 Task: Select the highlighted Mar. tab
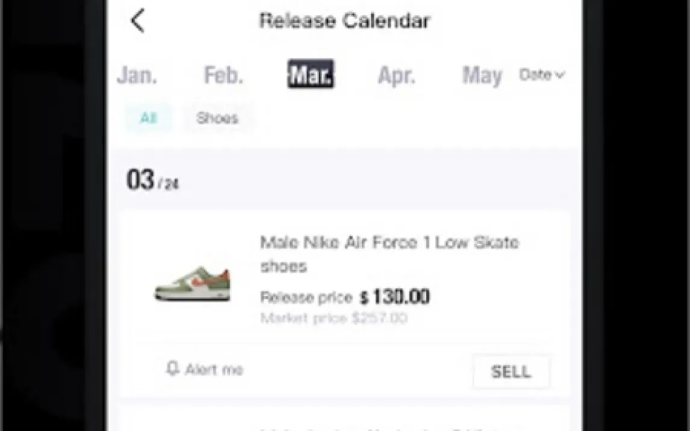(311, 75)
